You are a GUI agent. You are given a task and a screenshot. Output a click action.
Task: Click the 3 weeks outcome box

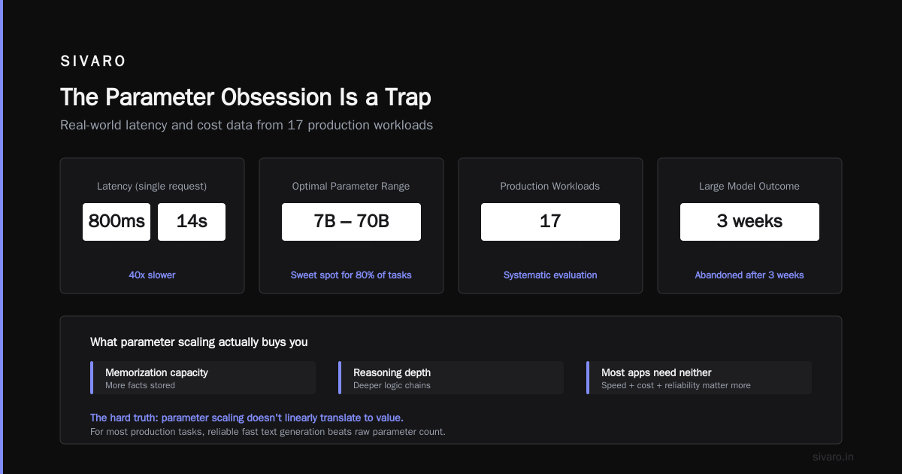pyautogui.click(x=749, y=222)
